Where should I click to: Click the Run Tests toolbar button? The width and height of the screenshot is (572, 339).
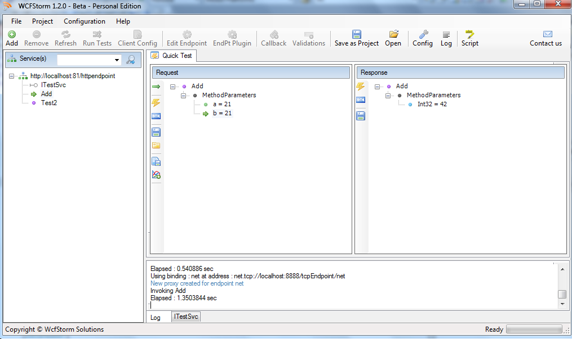97,38
